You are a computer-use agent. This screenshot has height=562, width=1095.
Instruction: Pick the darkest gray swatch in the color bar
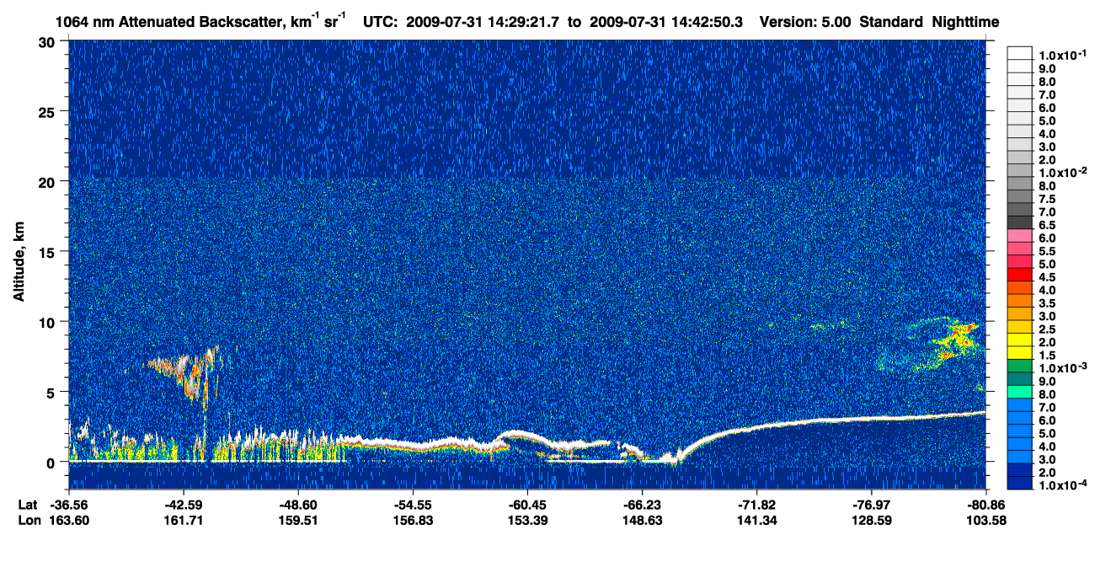coord(1020,222)
